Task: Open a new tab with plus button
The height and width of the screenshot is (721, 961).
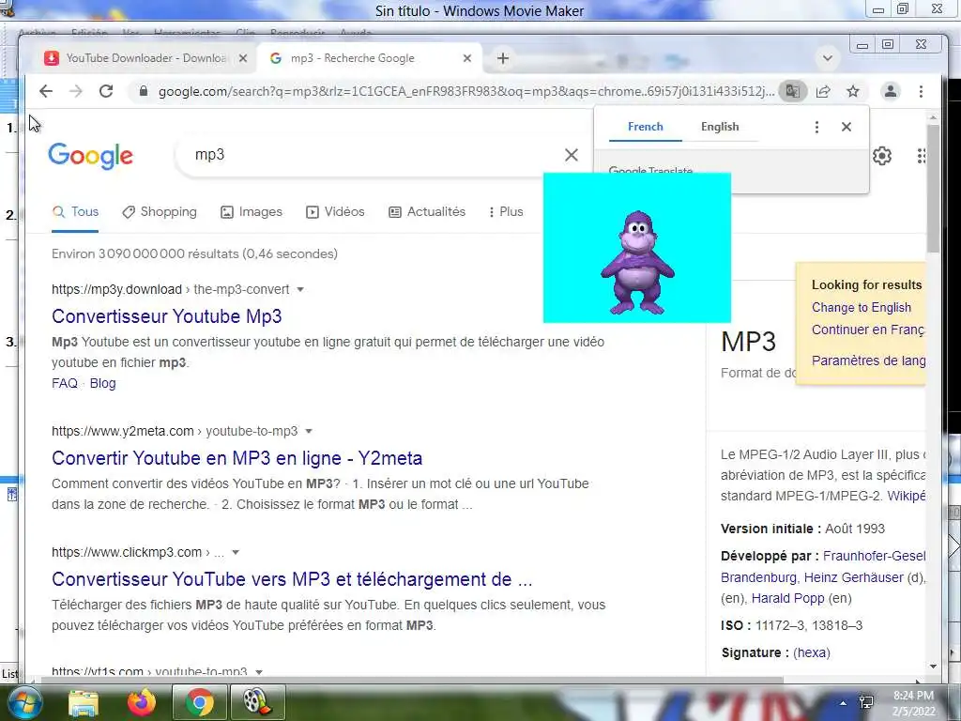Action: coord(503,58)
